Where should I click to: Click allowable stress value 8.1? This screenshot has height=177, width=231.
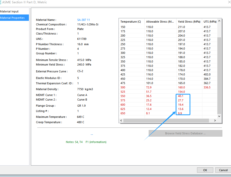coord(148,113)
